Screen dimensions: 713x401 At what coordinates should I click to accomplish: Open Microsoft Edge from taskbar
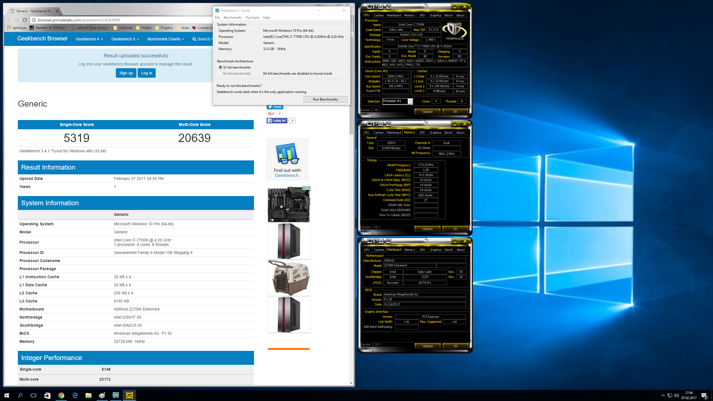tap(75, 395)
